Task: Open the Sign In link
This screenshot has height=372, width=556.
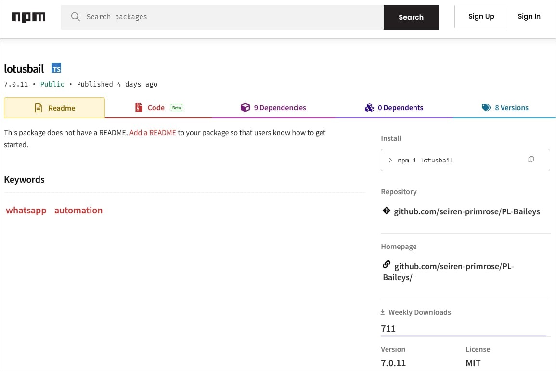Action: [x=529, y=17]
